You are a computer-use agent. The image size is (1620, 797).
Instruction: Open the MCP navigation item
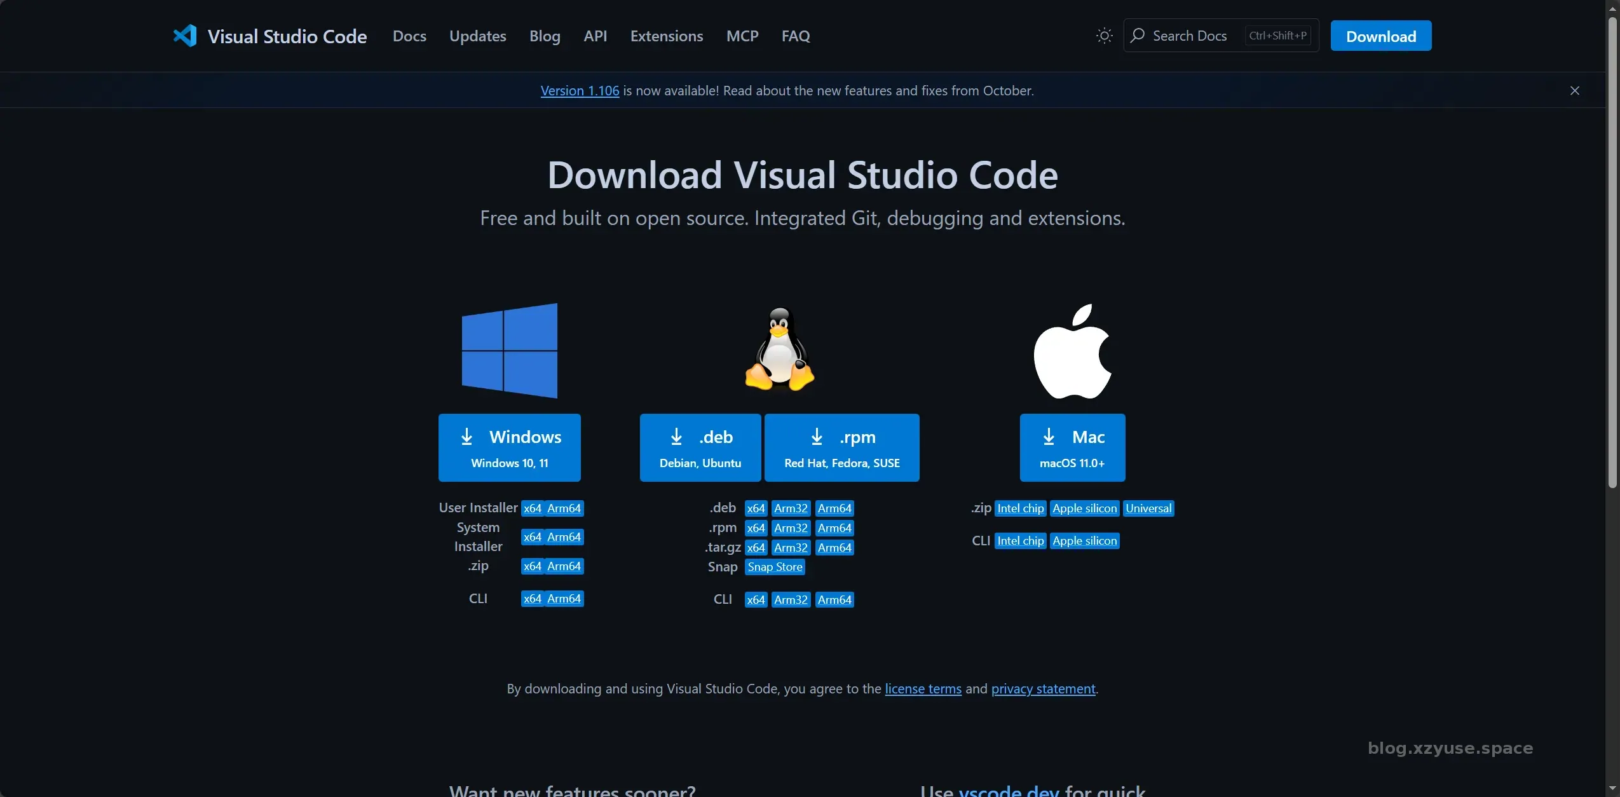pyautogui.click(x=742, y=36)
